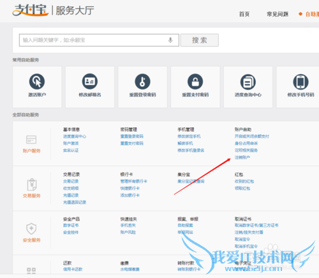Open the 修改手机登录名 link
The height and width of the screenshot is (278, 319).
point(191,150)
